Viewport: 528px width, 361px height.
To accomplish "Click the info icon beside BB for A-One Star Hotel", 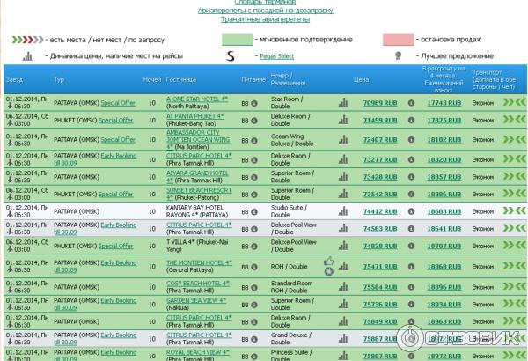I will [x=255, y=103].
